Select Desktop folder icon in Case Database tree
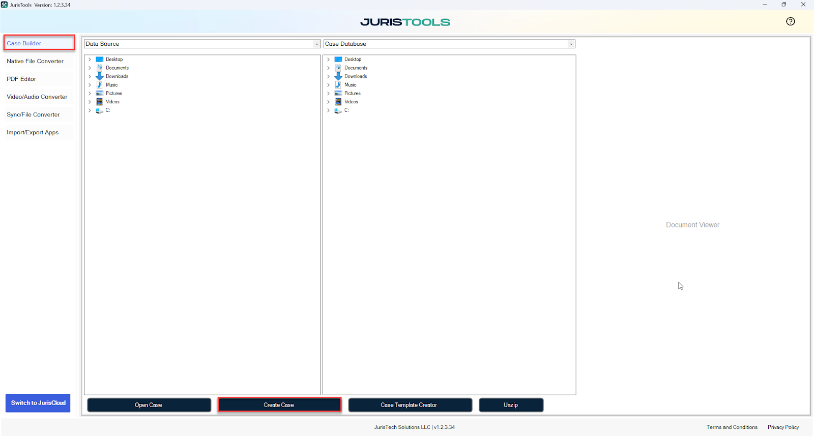 coord(338,60)
